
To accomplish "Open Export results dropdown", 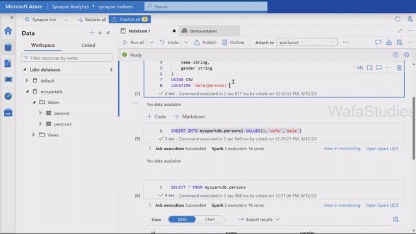I will (259, 220).
